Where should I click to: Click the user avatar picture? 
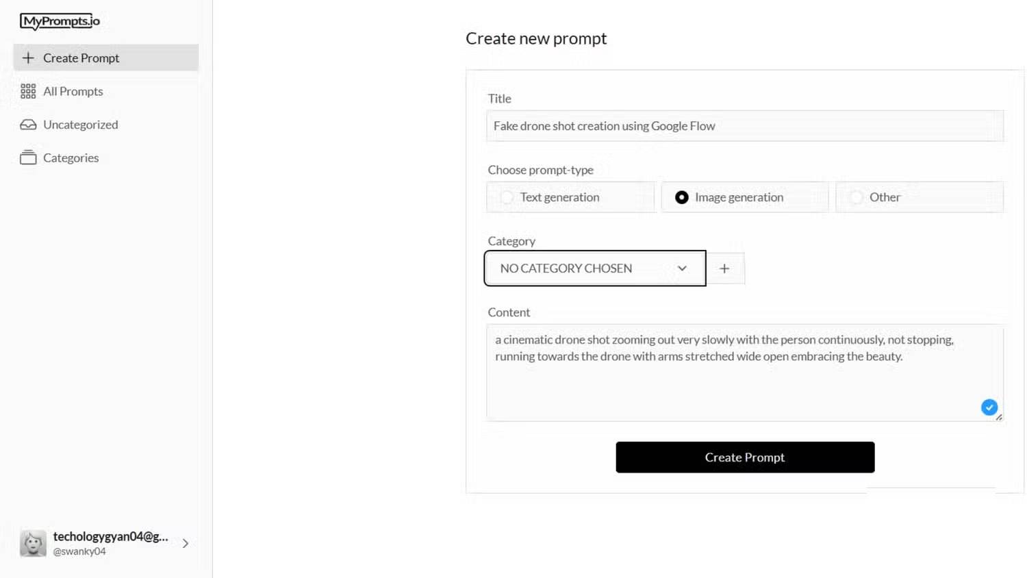(x=33, y=543)
